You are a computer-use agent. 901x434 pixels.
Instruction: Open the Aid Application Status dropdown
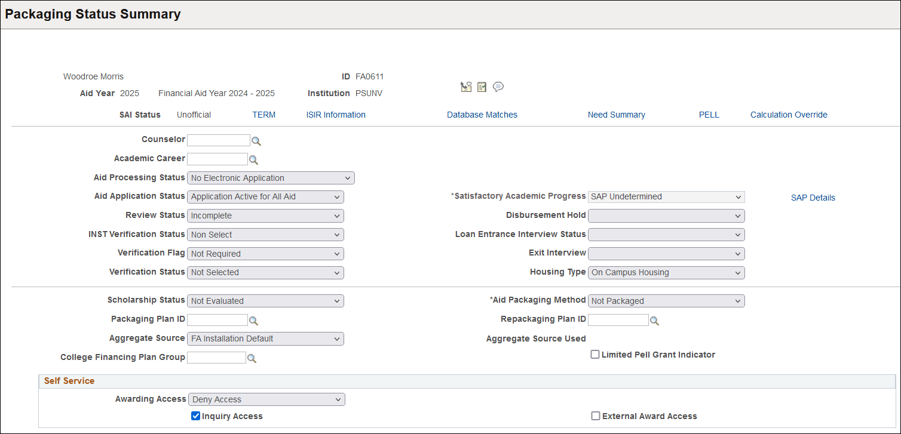(x=265, y=196)
